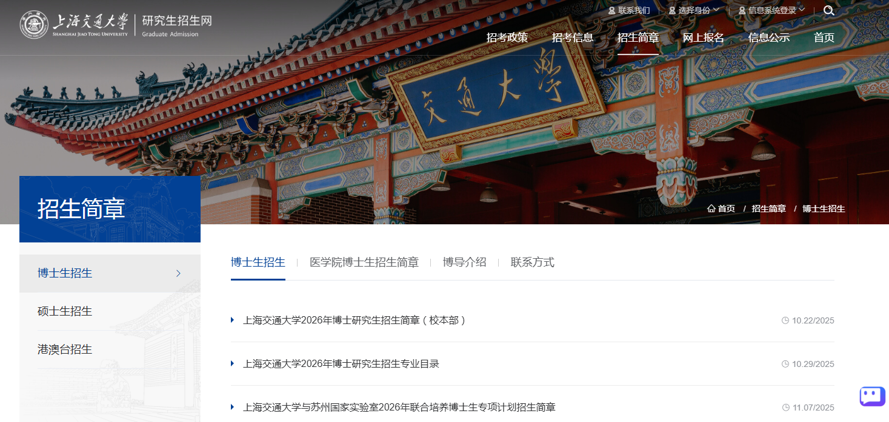Select 港澳台招生 in the sidebar
The width and height of the screenshot is (889, 422).
click(65, 349)
